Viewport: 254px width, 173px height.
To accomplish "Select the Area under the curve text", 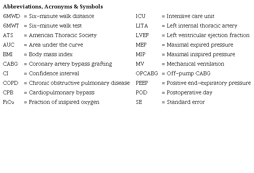I will [56, 45].
